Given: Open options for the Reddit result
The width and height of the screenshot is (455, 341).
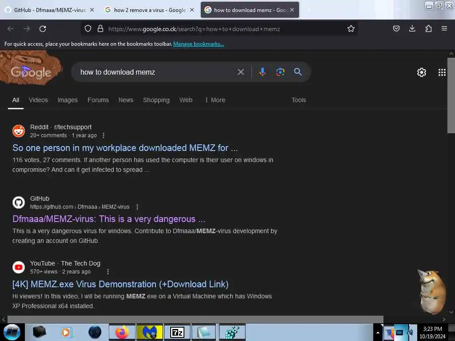Looking at the screenshot, I should pyautogui.click(x=104, y=135).
